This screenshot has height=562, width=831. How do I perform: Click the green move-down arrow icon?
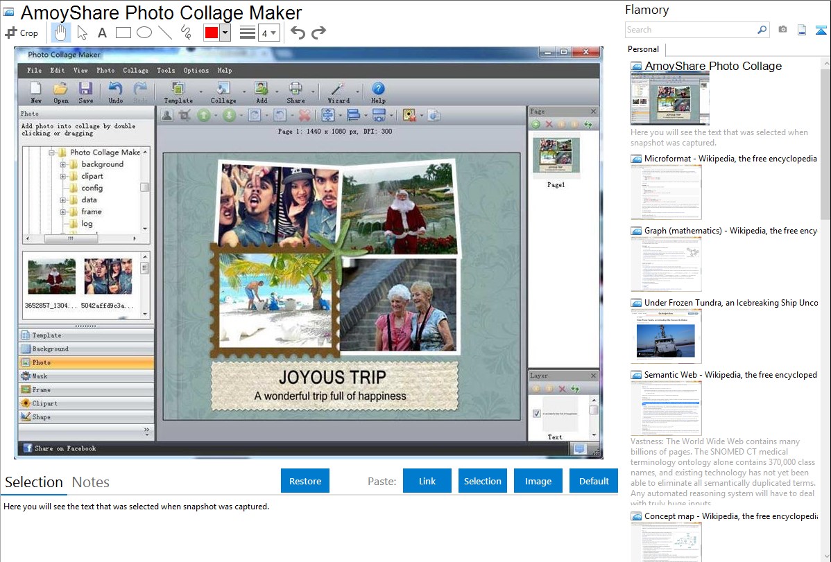pyautogui.click(x=229, y=115)
